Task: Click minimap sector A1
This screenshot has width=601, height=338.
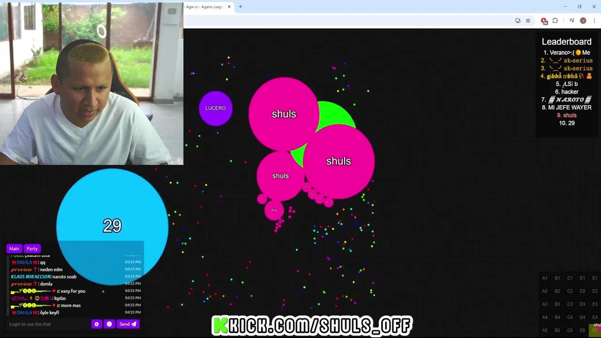Action: (x=545, y=278)
